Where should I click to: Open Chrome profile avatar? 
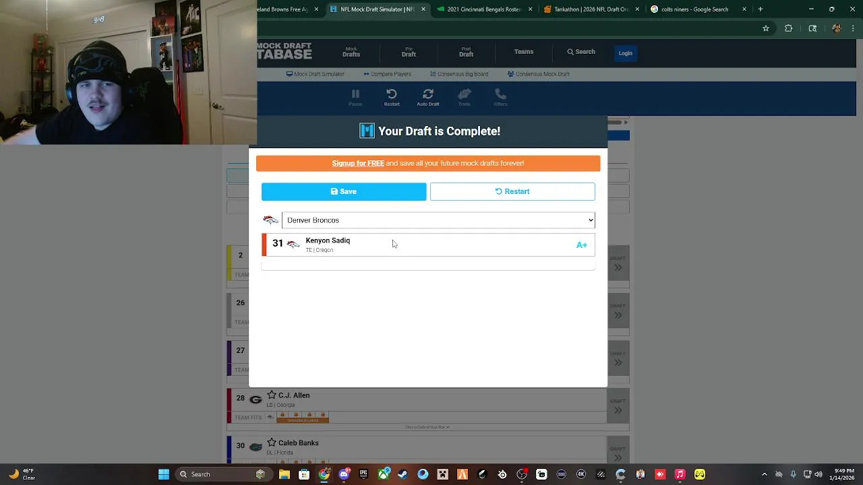(x=837, y=28)
